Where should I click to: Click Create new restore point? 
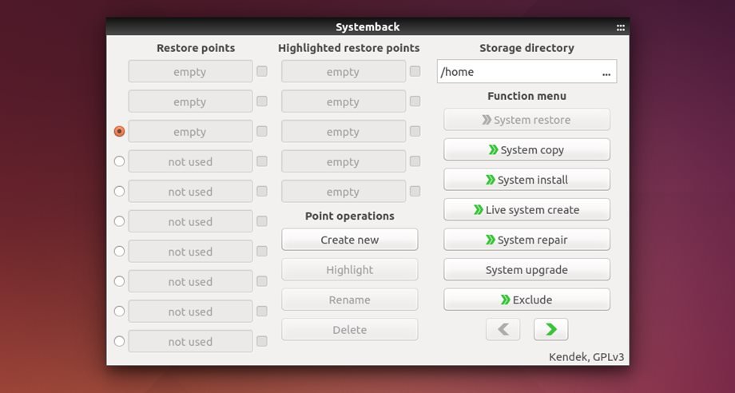click(x=349, y=240)
